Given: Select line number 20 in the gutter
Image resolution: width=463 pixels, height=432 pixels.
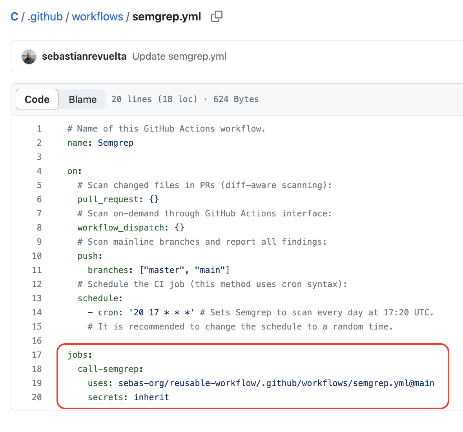Looking at the screenshot, I should click(37, 397).
